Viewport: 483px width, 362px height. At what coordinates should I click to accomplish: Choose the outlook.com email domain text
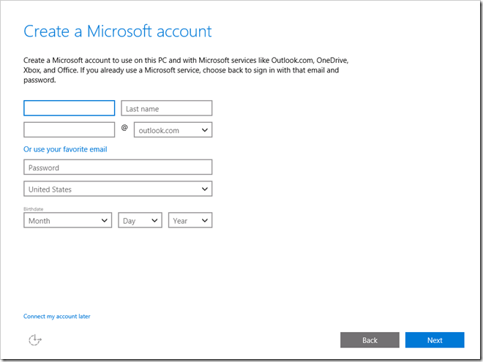pos(159,130)
